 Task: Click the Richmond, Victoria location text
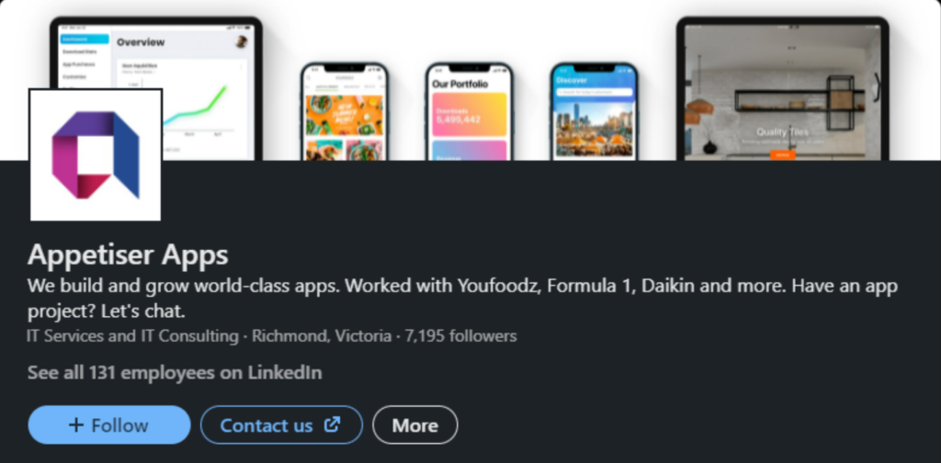click(x=321, y=336)
